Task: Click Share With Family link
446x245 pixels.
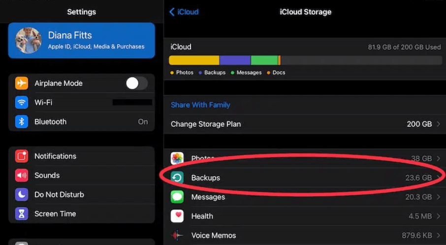Action: 200,105
